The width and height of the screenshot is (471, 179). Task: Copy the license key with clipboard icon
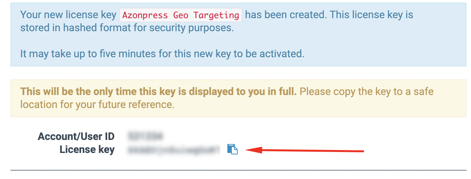click(x=233, y=149)
